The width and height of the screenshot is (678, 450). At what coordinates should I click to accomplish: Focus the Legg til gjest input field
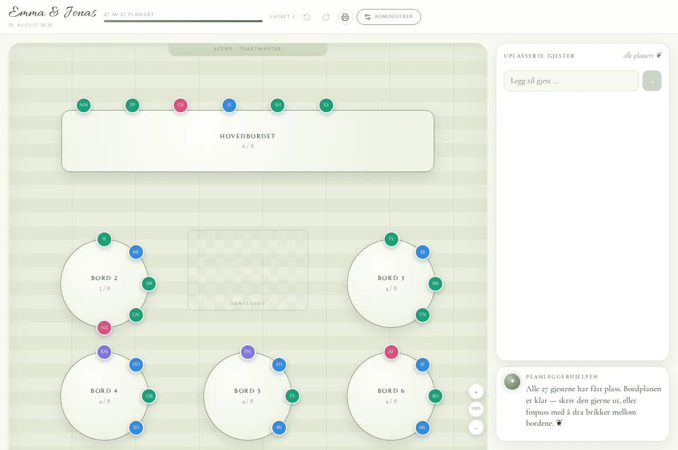pyautogui.click(x=571, y=81)
